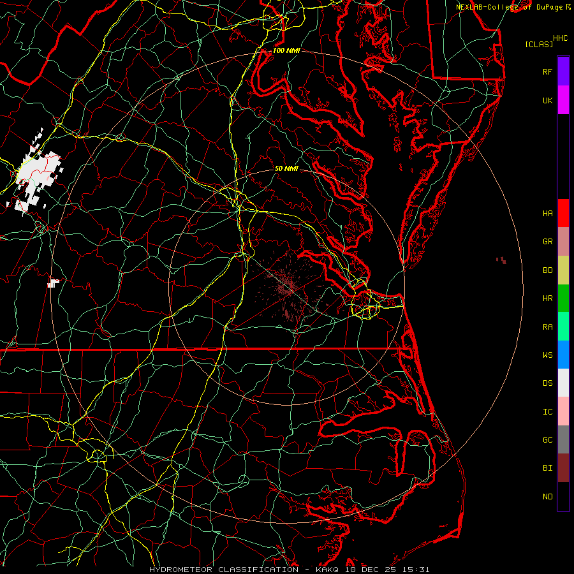
Task: Pick the WS blue legend swatch
Action: click(563, 355)
